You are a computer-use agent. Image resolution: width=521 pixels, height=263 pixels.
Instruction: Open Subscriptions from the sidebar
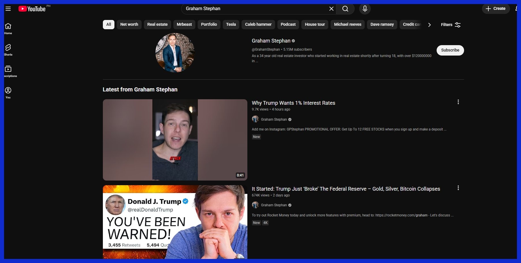point(8,71)
